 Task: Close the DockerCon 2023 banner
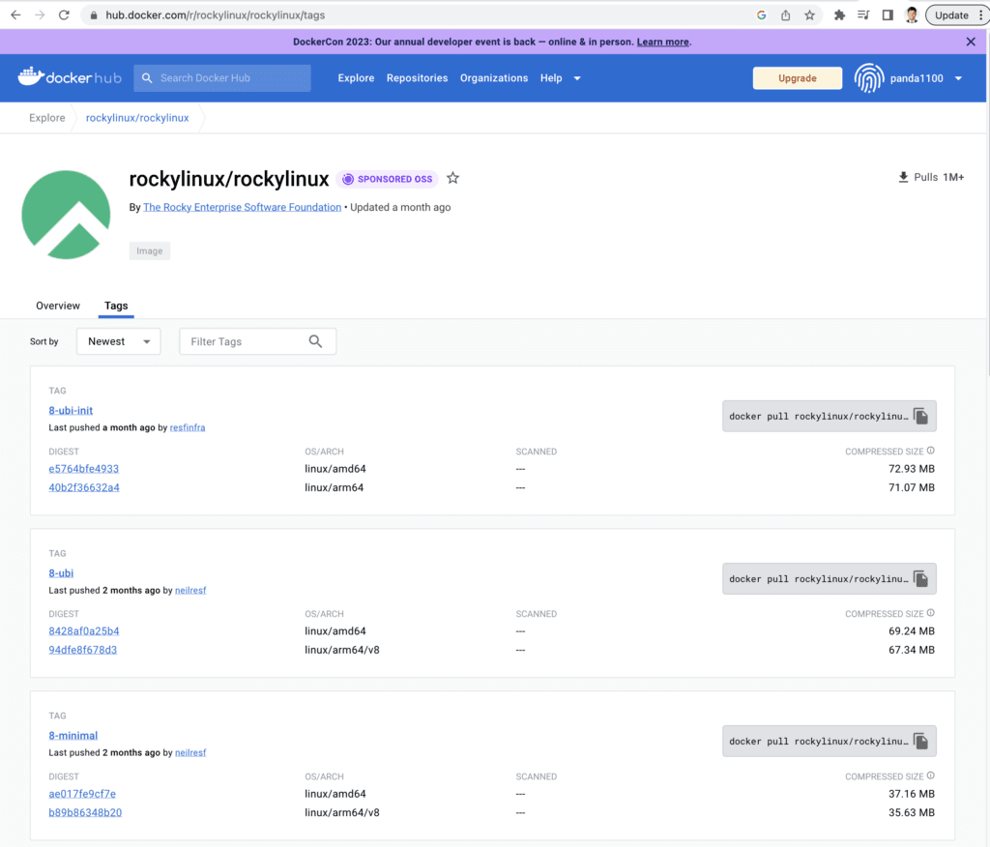971,42
